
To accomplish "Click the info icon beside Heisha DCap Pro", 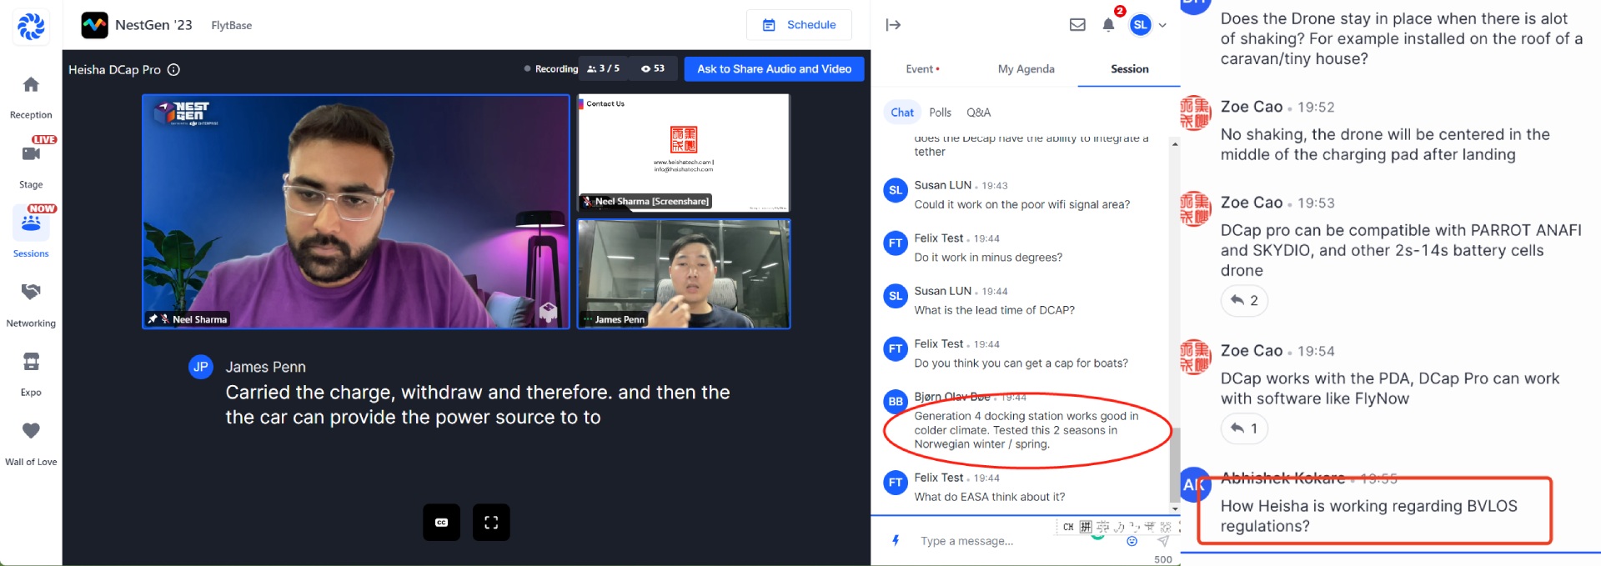I will pos(173,70).
